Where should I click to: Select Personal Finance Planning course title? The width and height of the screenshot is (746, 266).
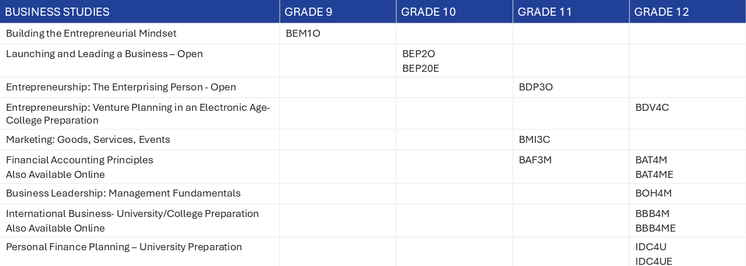click(x=124, y=247)
